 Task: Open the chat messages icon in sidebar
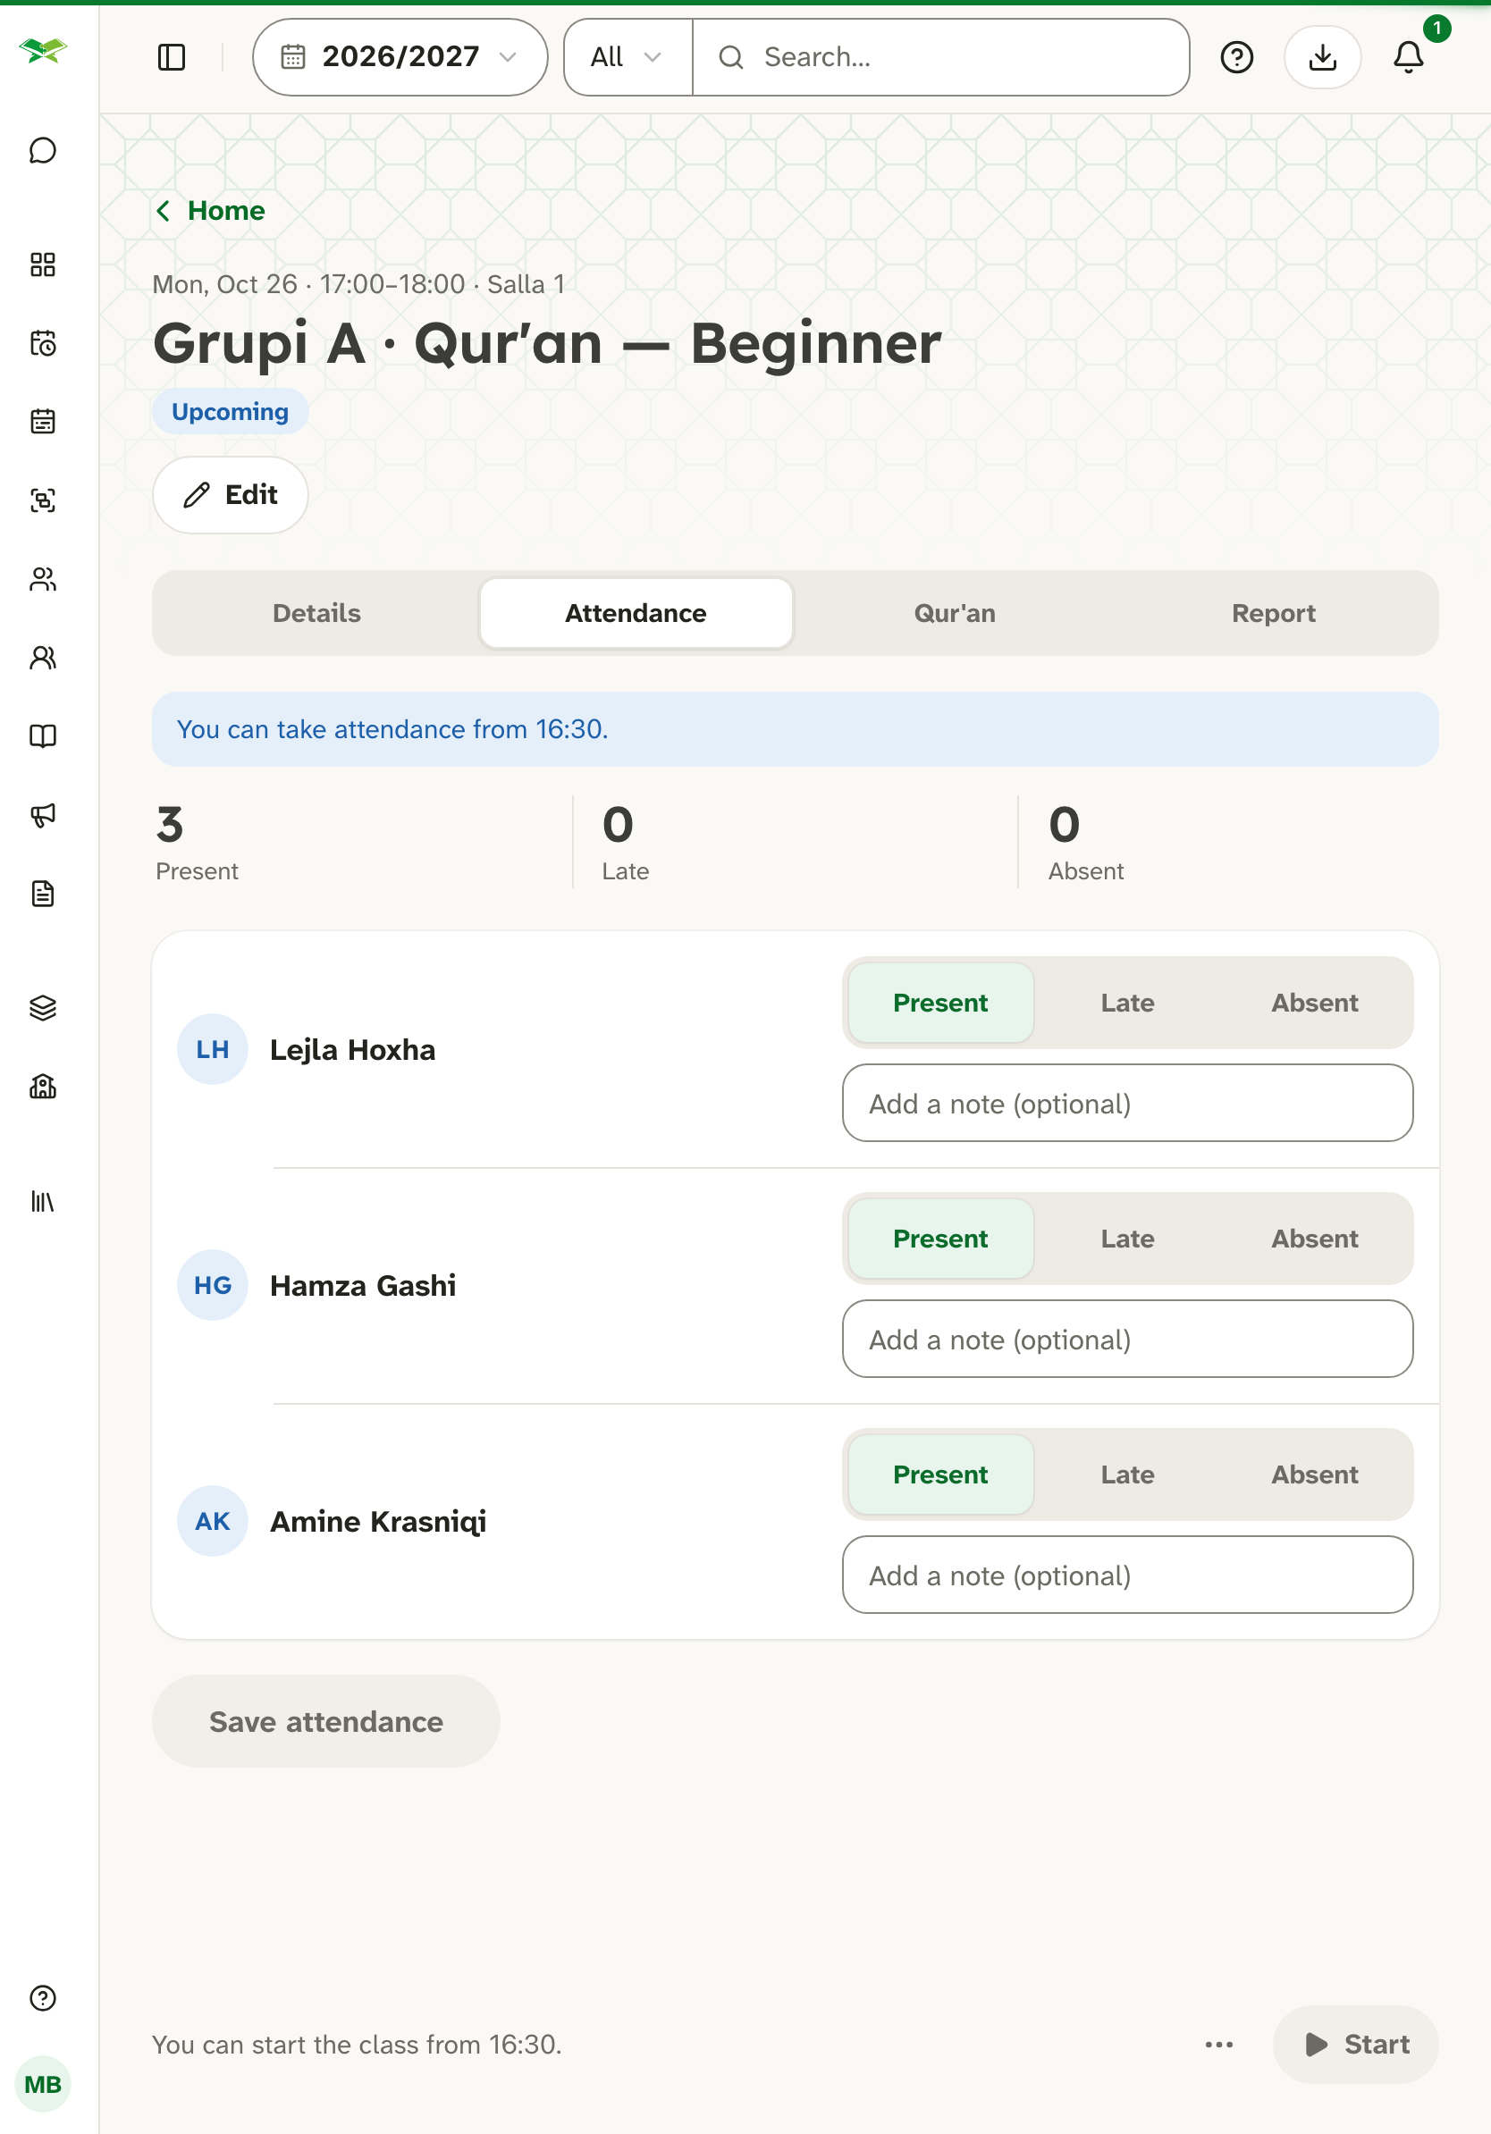[x=43, y=150]
